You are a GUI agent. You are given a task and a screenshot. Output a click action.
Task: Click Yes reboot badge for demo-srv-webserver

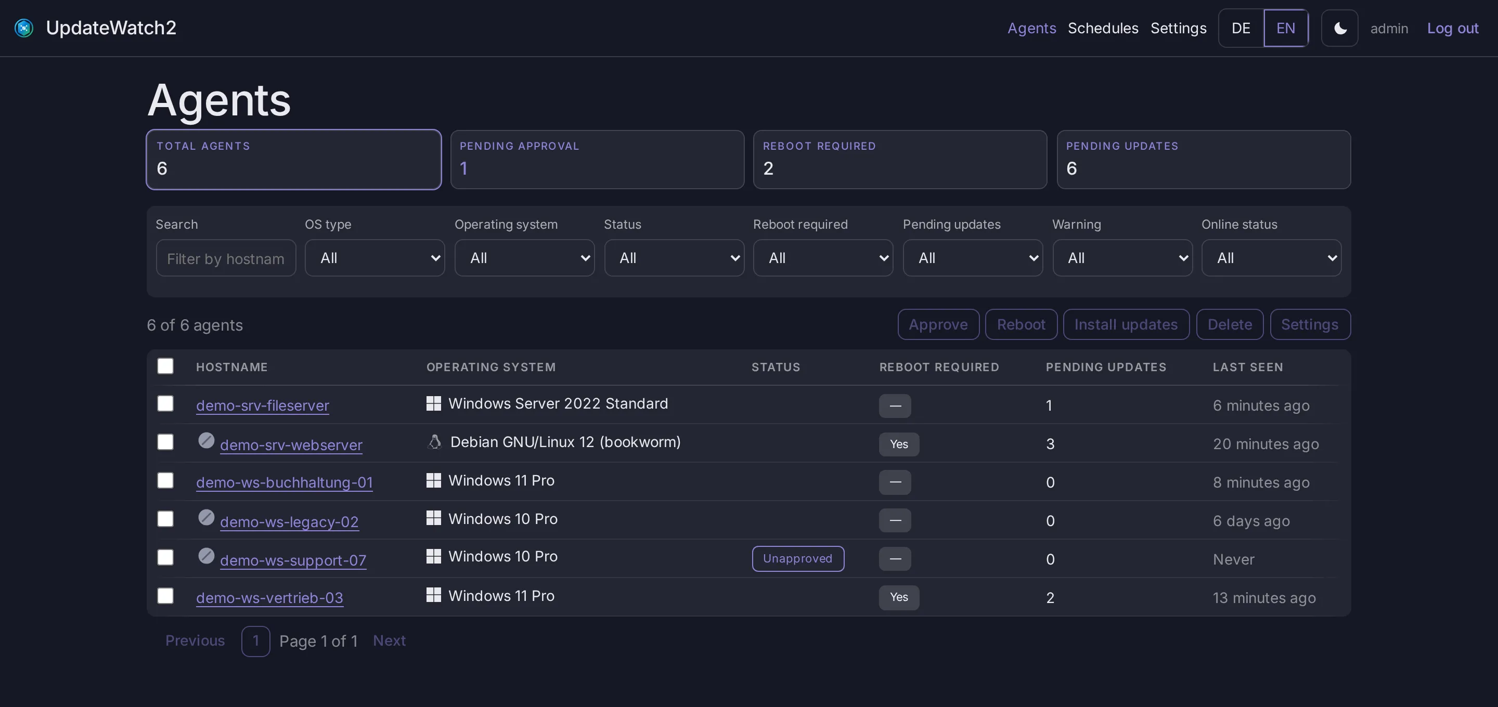click(899, 444)
